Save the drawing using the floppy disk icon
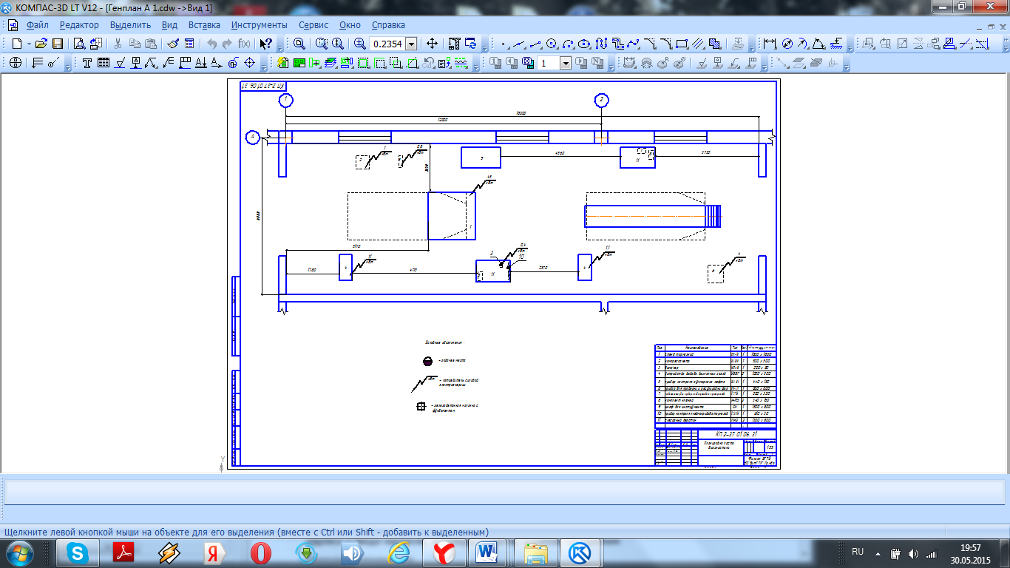 pyautogui.click(x=58, y=44)
